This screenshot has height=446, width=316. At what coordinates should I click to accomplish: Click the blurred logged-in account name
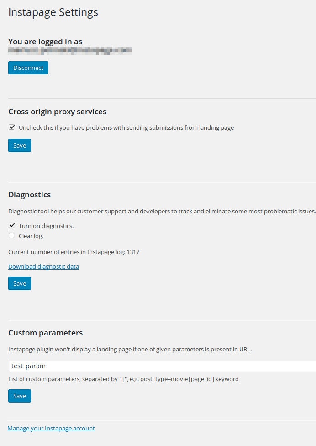click(69, 50)
